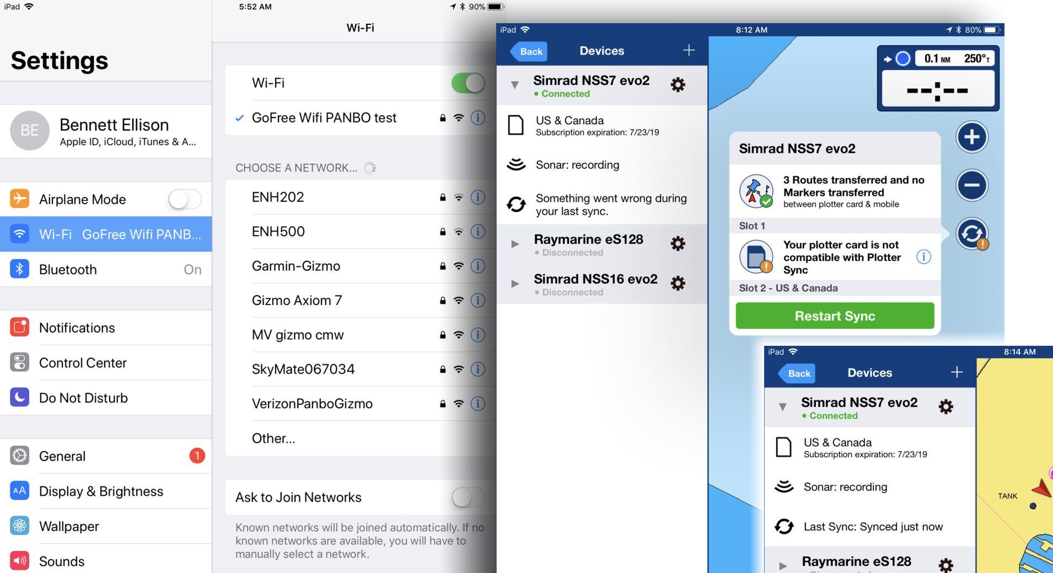Open info for ENH500 network
This screenshot has width=1053, height=573.
point(477,231)
